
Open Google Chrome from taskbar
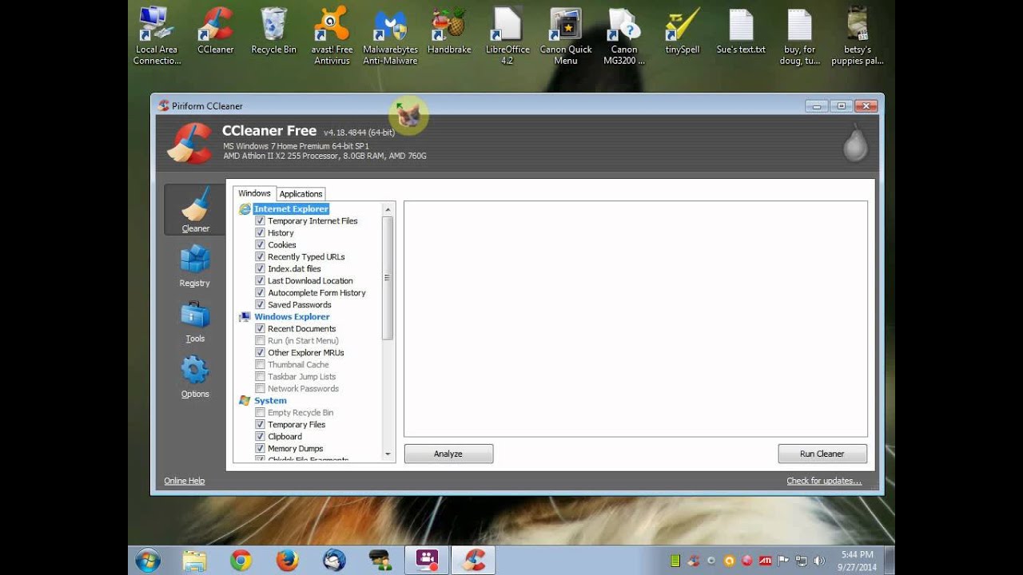click(x=241, y=561)
